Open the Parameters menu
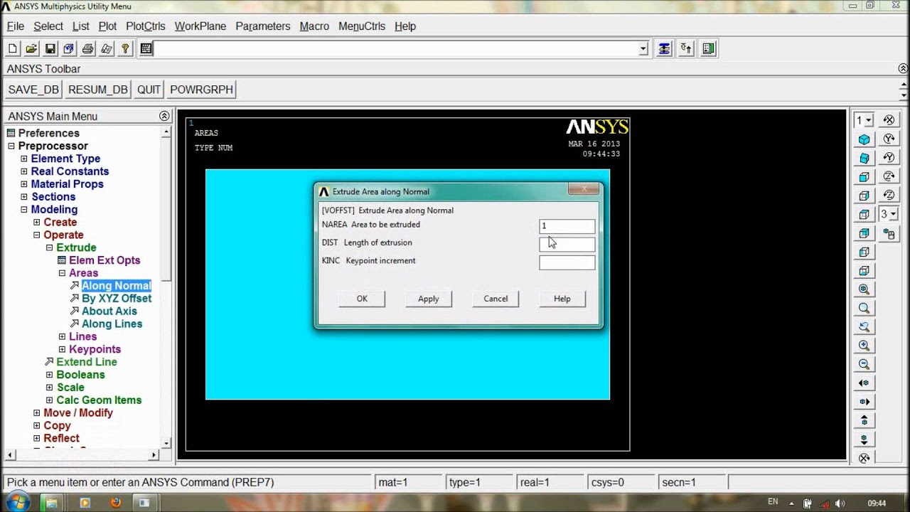 [263, 26]
